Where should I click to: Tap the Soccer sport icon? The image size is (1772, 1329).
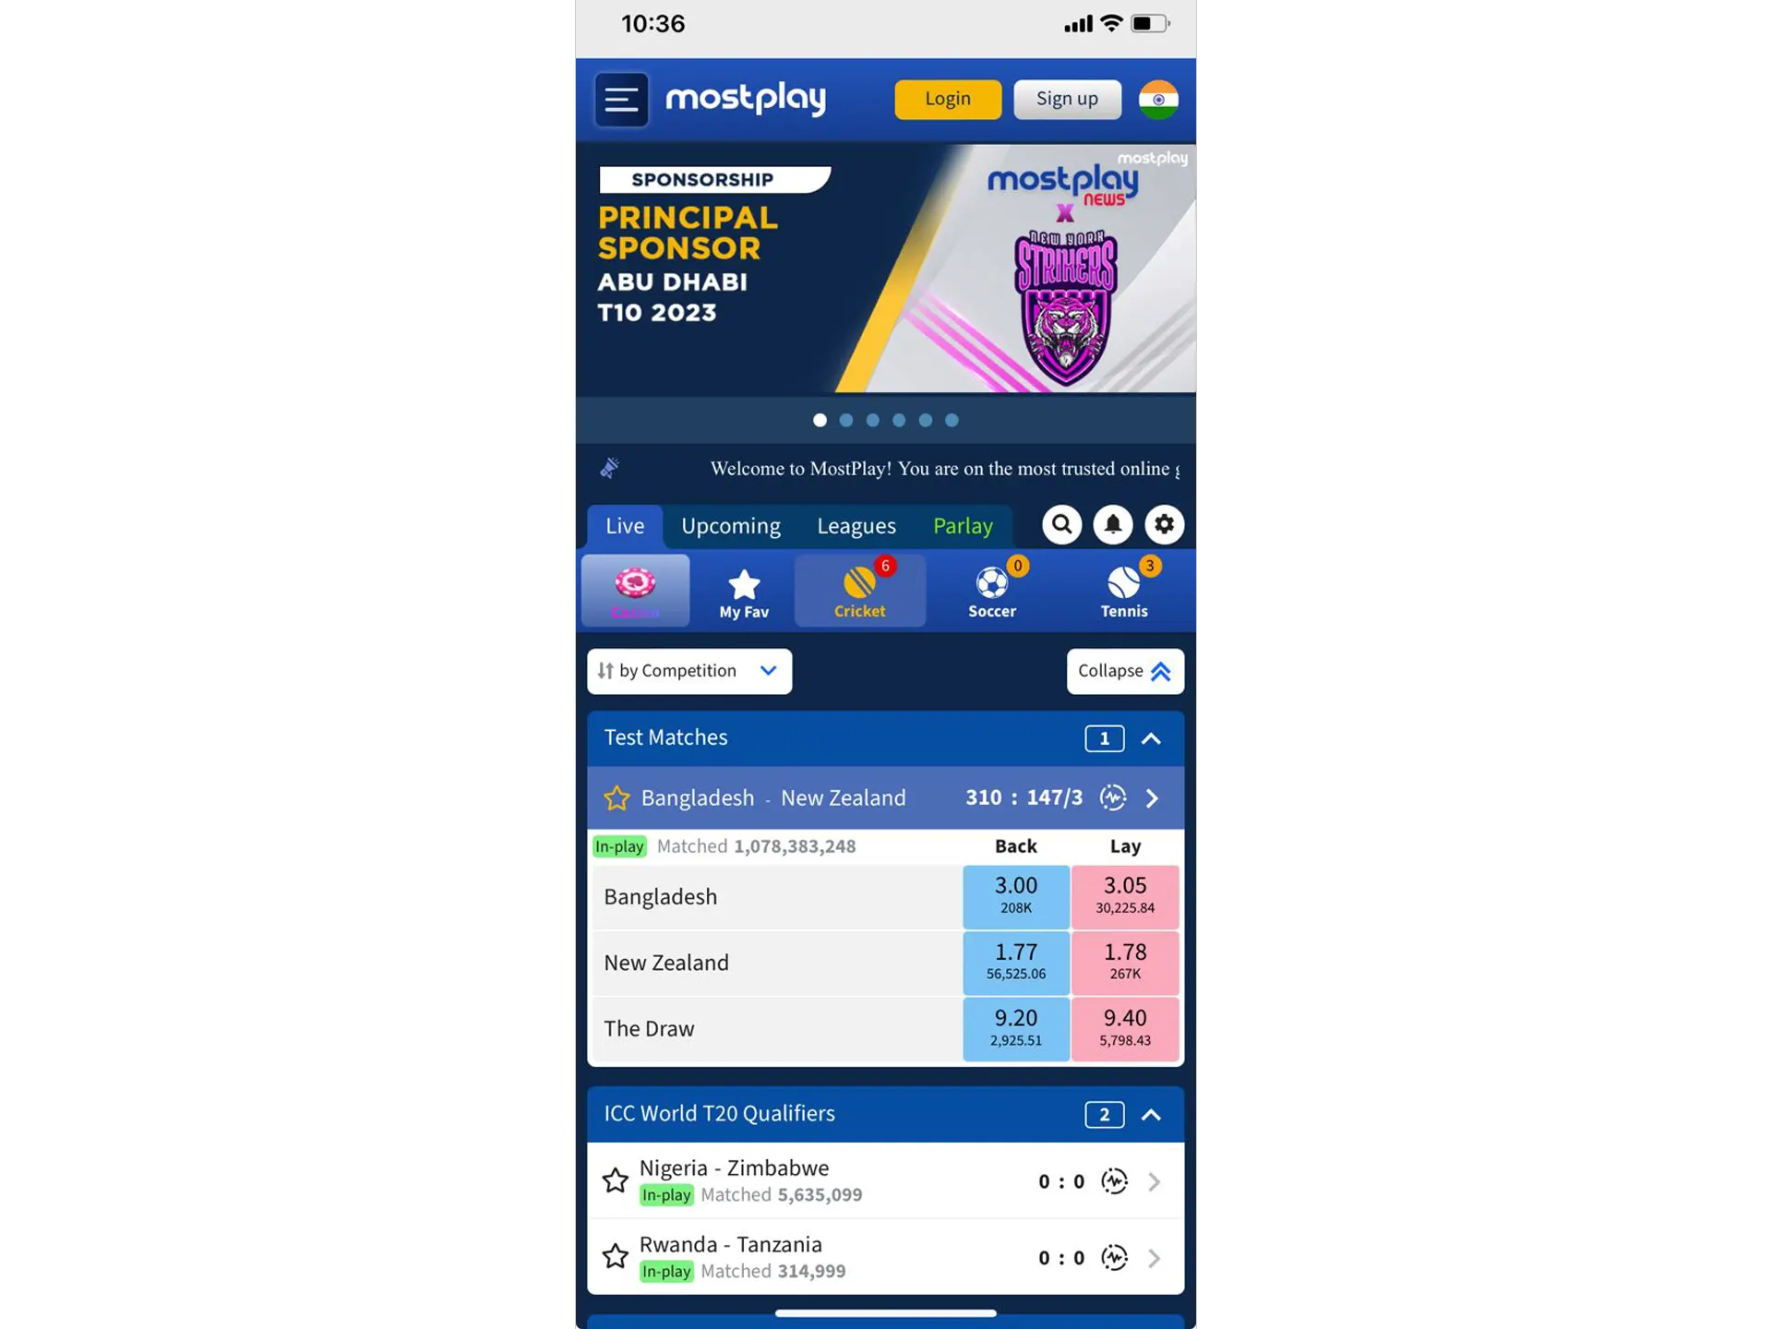click(x=992, y=586)
